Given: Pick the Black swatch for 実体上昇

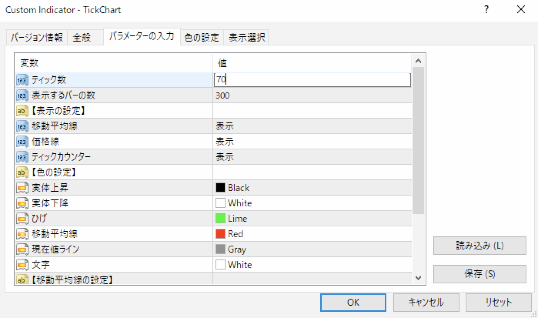Looking at the screenshot, I should tap(221, 188).
